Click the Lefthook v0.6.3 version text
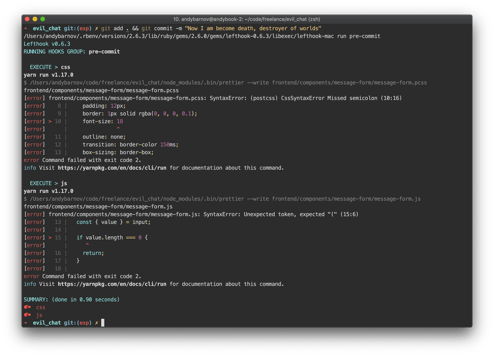Image resolution: width=494 pixels, height=356 pixels. point(47,43)
